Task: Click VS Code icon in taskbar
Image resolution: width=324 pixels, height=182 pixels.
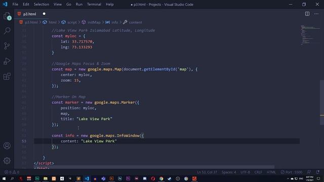Action: (87, 178)
